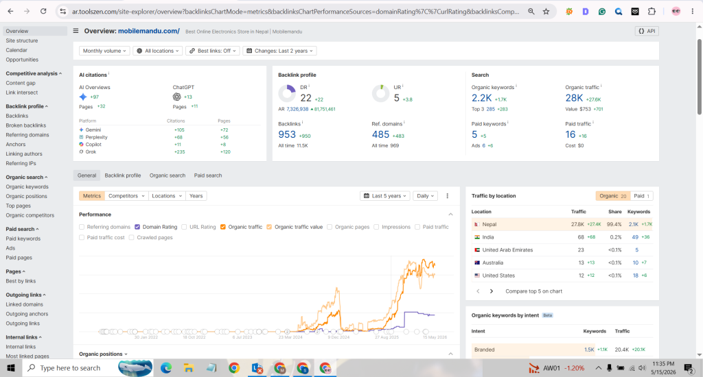The width and height of the screenshot is (703, 377).
Task: Switch traffic by location to Paid
Action: (x=642, y=195)
